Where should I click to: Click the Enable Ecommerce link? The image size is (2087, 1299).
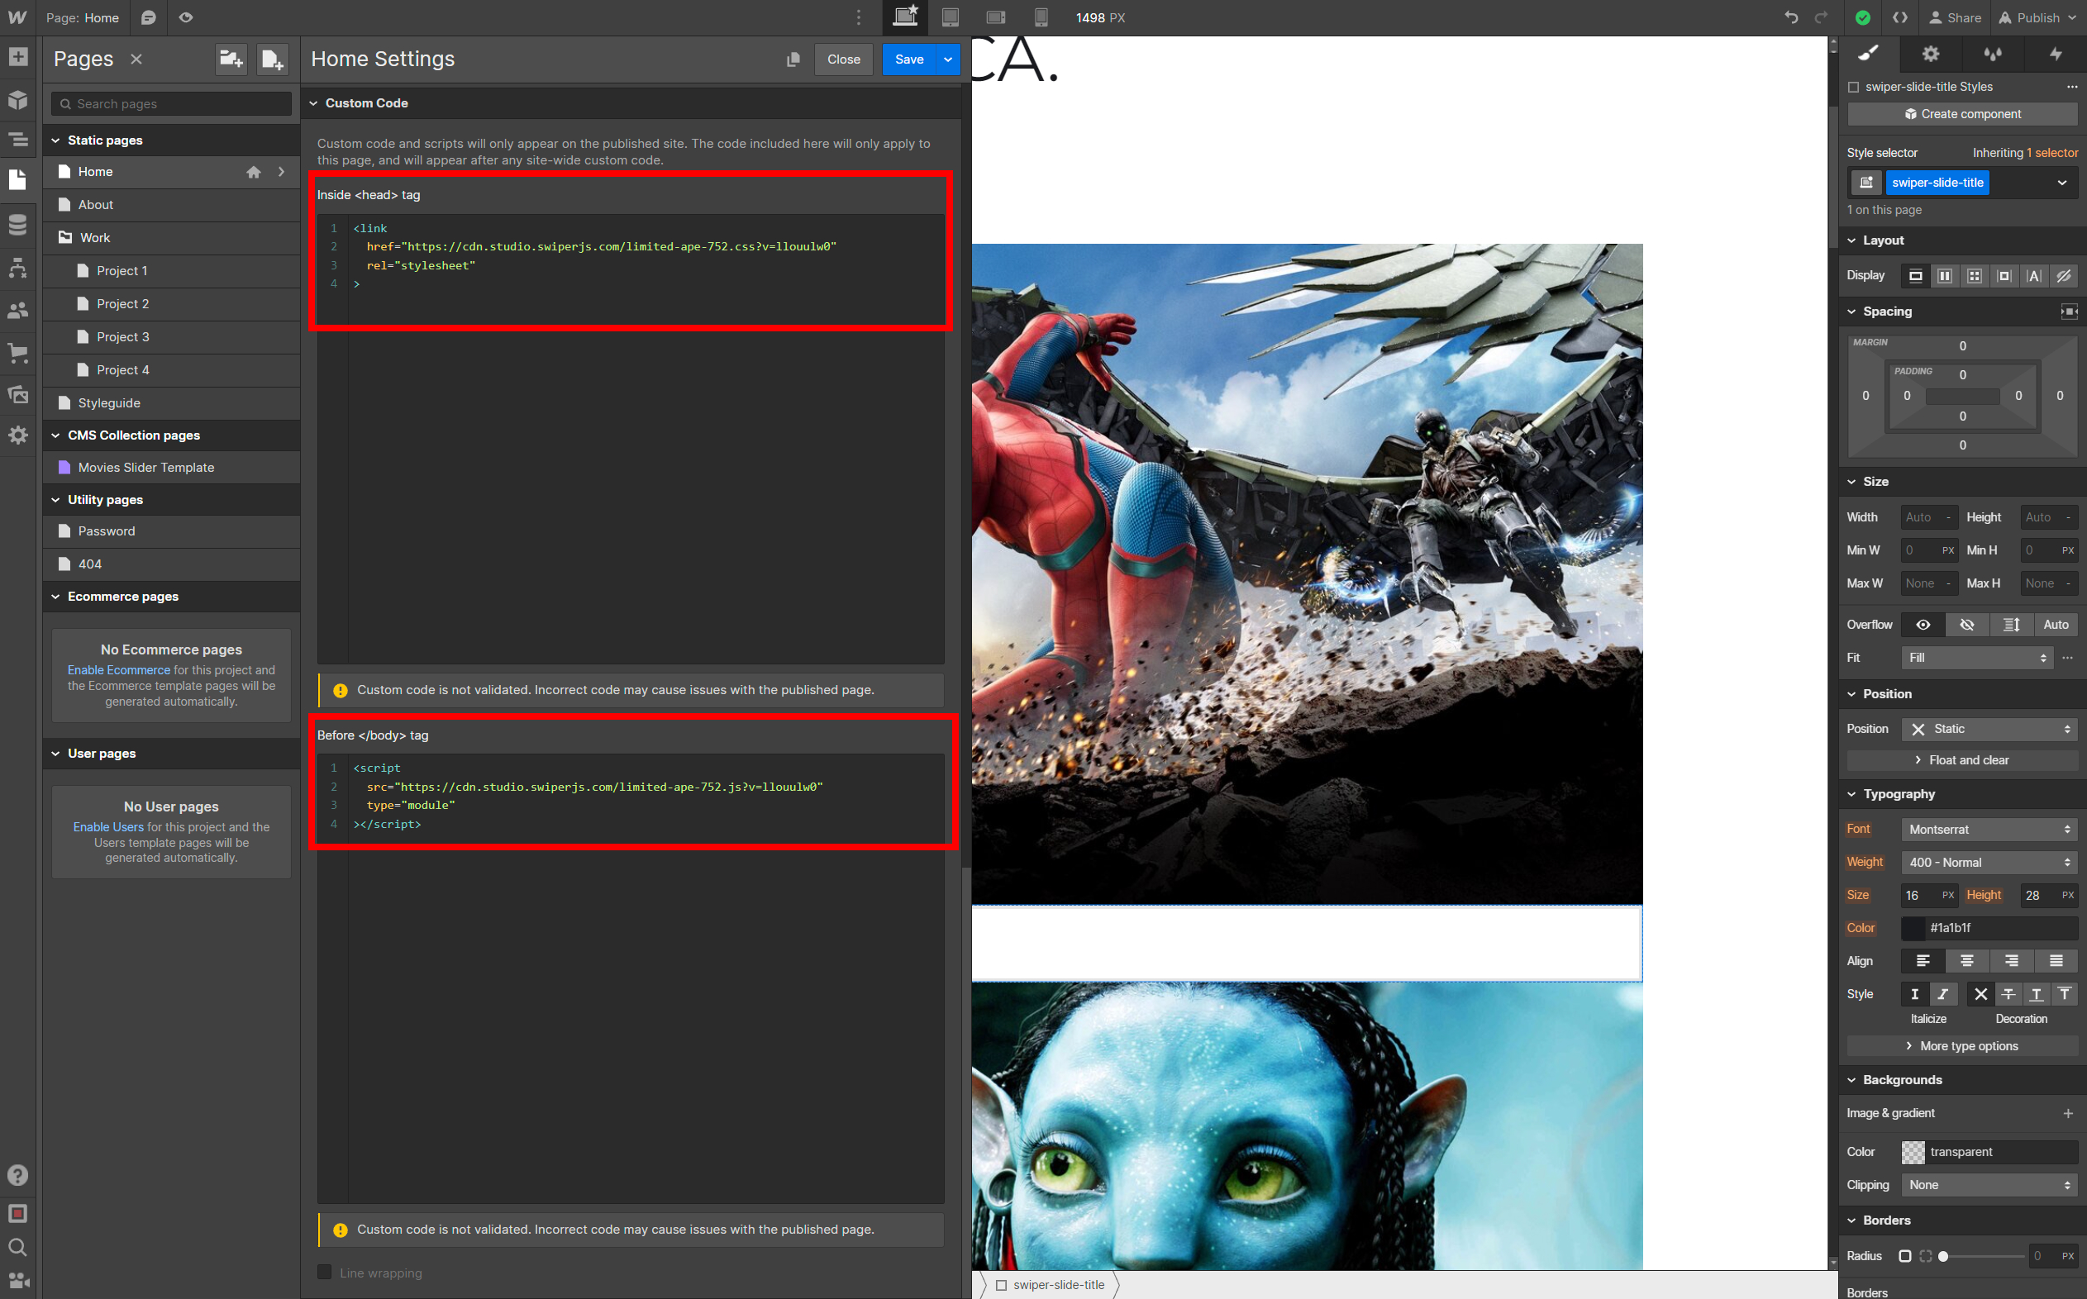pos(118,670)
